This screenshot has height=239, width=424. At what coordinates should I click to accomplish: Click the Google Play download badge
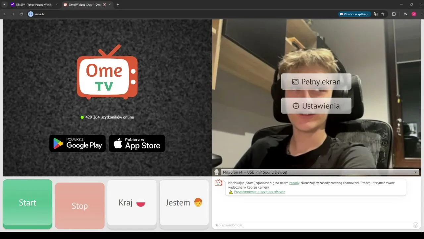point(78,143)
